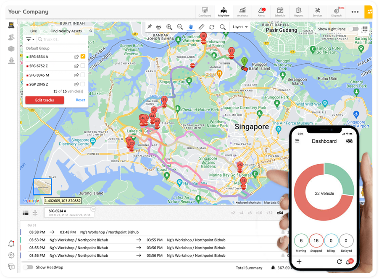Uncheck the SFG 6534 A vehicle checkbox

[x=83, y=57]
